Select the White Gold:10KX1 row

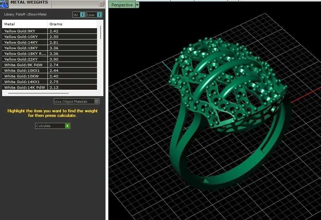pos(50,70)
